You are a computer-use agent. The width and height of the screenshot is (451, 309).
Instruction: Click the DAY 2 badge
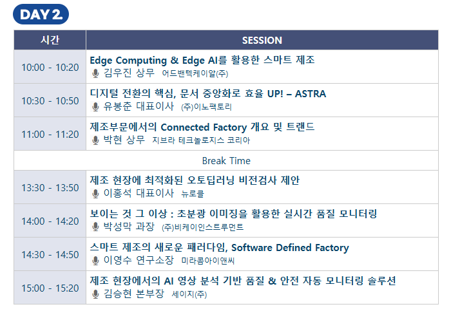coord(41,14)
